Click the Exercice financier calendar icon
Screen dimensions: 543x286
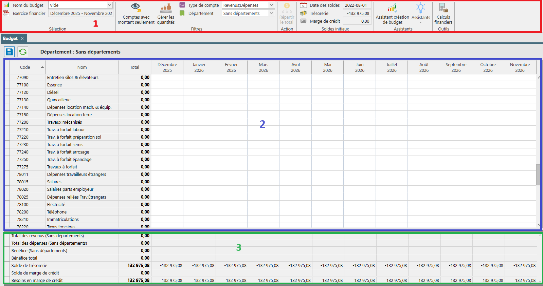6,13
